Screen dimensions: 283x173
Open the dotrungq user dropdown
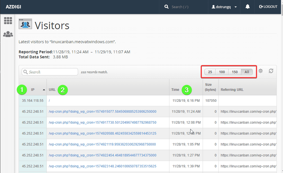pyautogui.click(x=224, y=7)
